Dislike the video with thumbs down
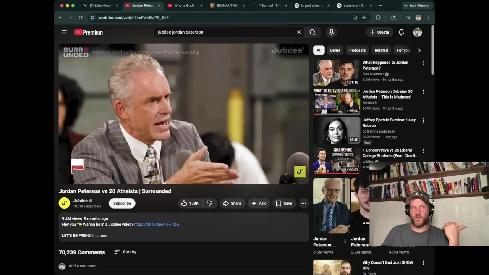 coord(209,203)
